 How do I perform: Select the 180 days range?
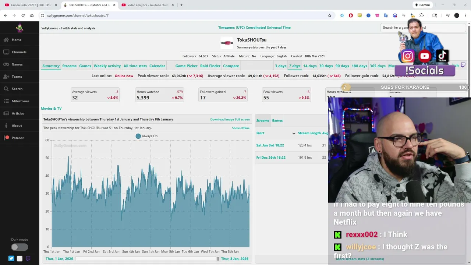click(x=360, y=66)
